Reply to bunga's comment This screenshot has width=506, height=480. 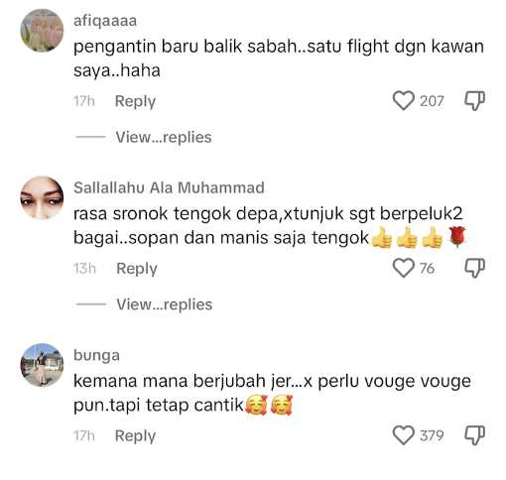tap(135, 436)
